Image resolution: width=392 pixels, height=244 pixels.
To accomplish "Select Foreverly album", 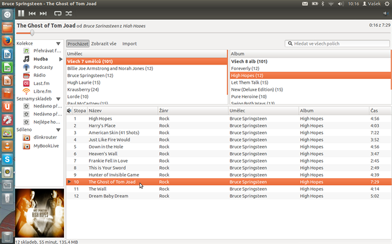I will (x=310, y=68).
